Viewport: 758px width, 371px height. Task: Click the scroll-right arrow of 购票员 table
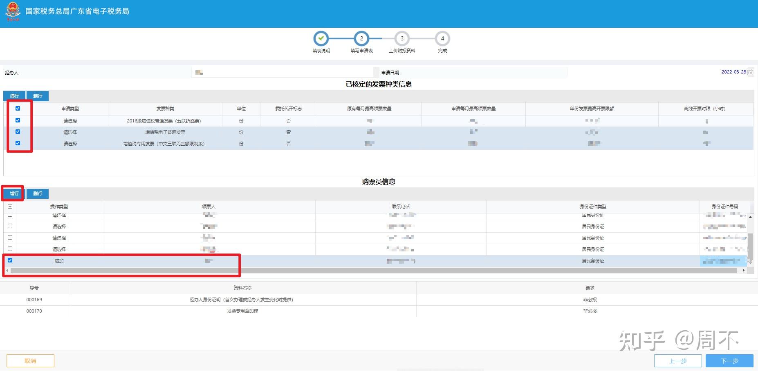[743, 270]
